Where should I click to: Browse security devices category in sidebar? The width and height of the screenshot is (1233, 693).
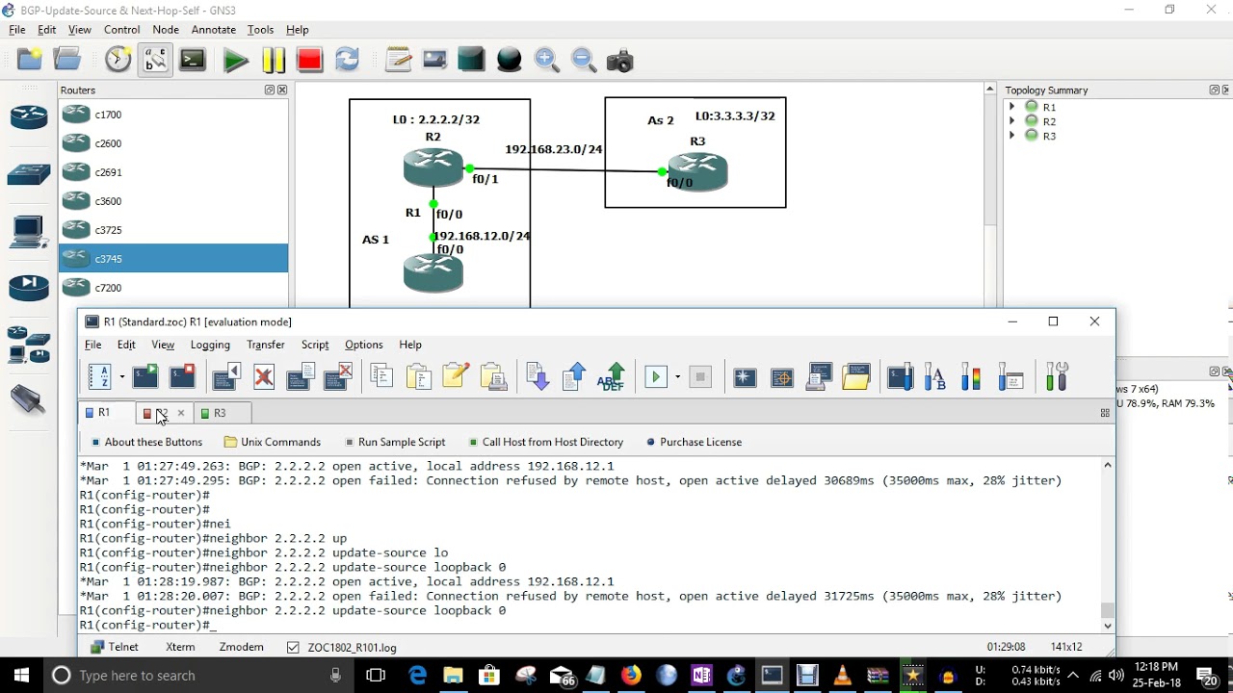[29, 287]
